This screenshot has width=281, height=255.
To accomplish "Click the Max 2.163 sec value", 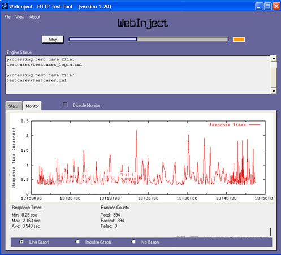I will coord(26,221).
